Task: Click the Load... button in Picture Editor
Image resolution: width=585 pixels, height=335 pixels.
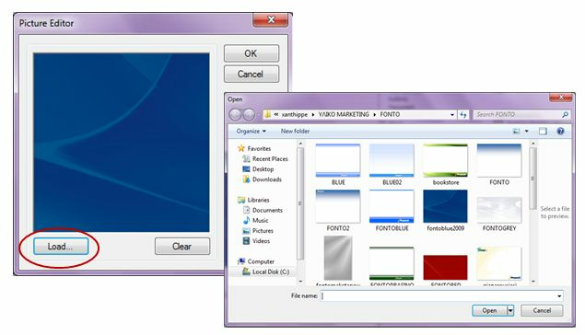Action: point(61,247)
